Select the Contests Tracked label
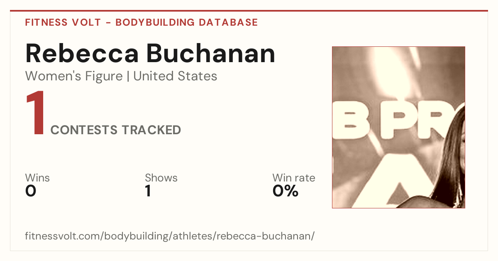Screen dimensions: 498x261 (116, 130)
